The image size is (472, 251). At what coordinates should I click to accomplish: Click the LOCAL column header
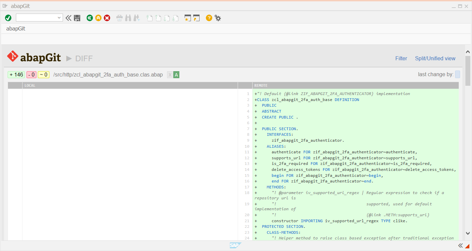[x=130, y=85]
